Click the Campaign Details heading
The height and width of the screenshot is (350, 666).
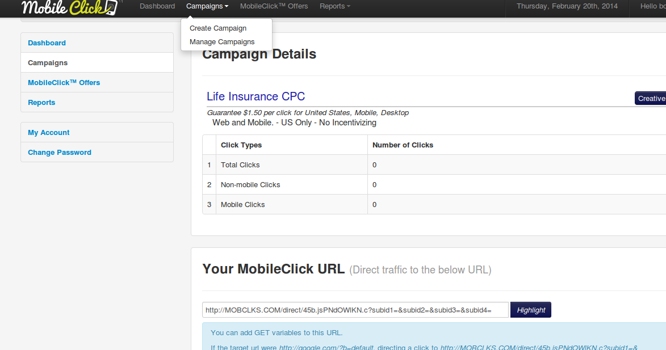pyautogui.click(x=259, y=54)
